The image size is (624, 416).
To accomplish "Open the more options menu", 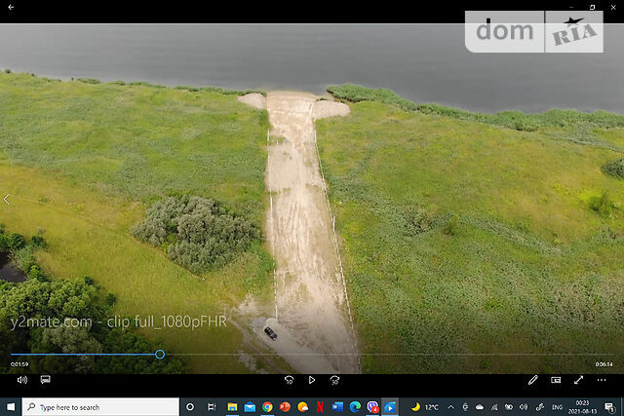I will coord(603,380).
